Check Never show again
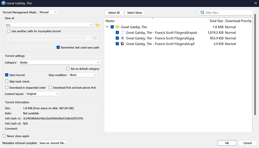Screen dimensions: 259x148 coord(4,136)
